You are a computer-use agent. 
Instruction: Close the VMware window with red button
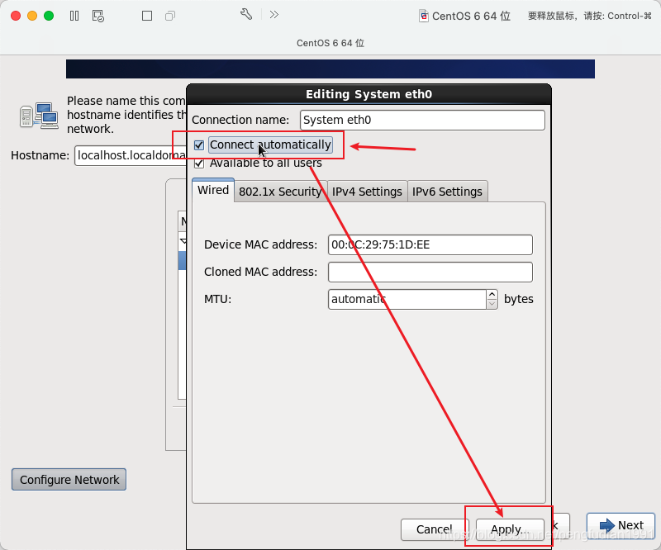coord(16,16)
